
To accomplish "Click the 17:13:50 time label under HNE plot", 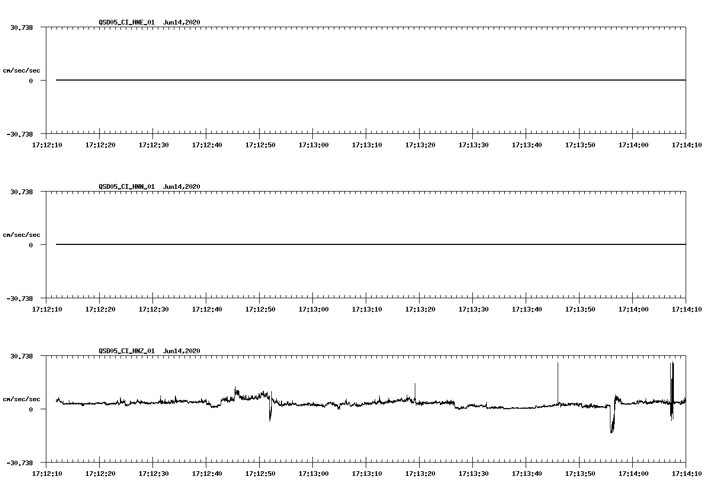I will pos(580,145).
